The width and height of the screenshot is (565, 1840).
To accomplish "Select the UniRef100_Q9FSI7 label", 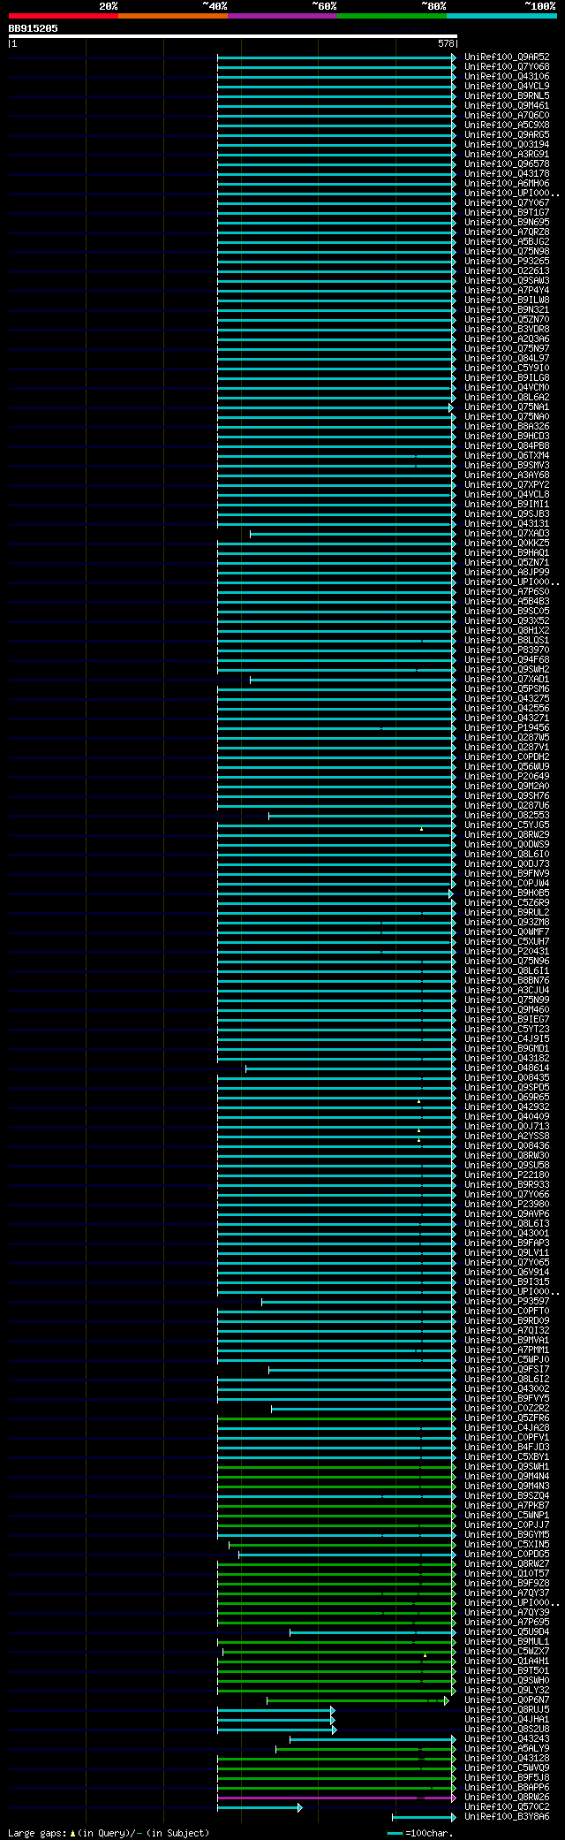I will 507,1369.
